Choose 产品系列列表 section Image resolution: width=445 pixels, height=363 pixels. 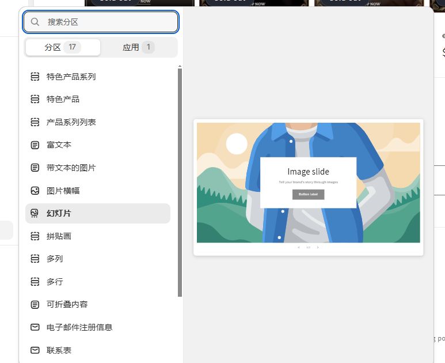(98, 122)
